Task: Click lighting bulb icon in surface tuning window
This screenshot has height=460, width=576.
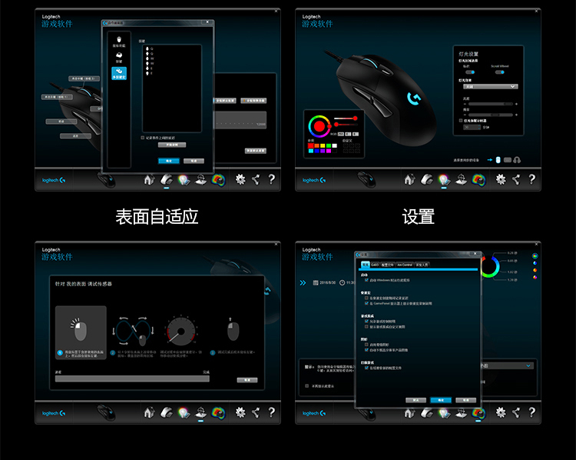Action: pos(184,412)
